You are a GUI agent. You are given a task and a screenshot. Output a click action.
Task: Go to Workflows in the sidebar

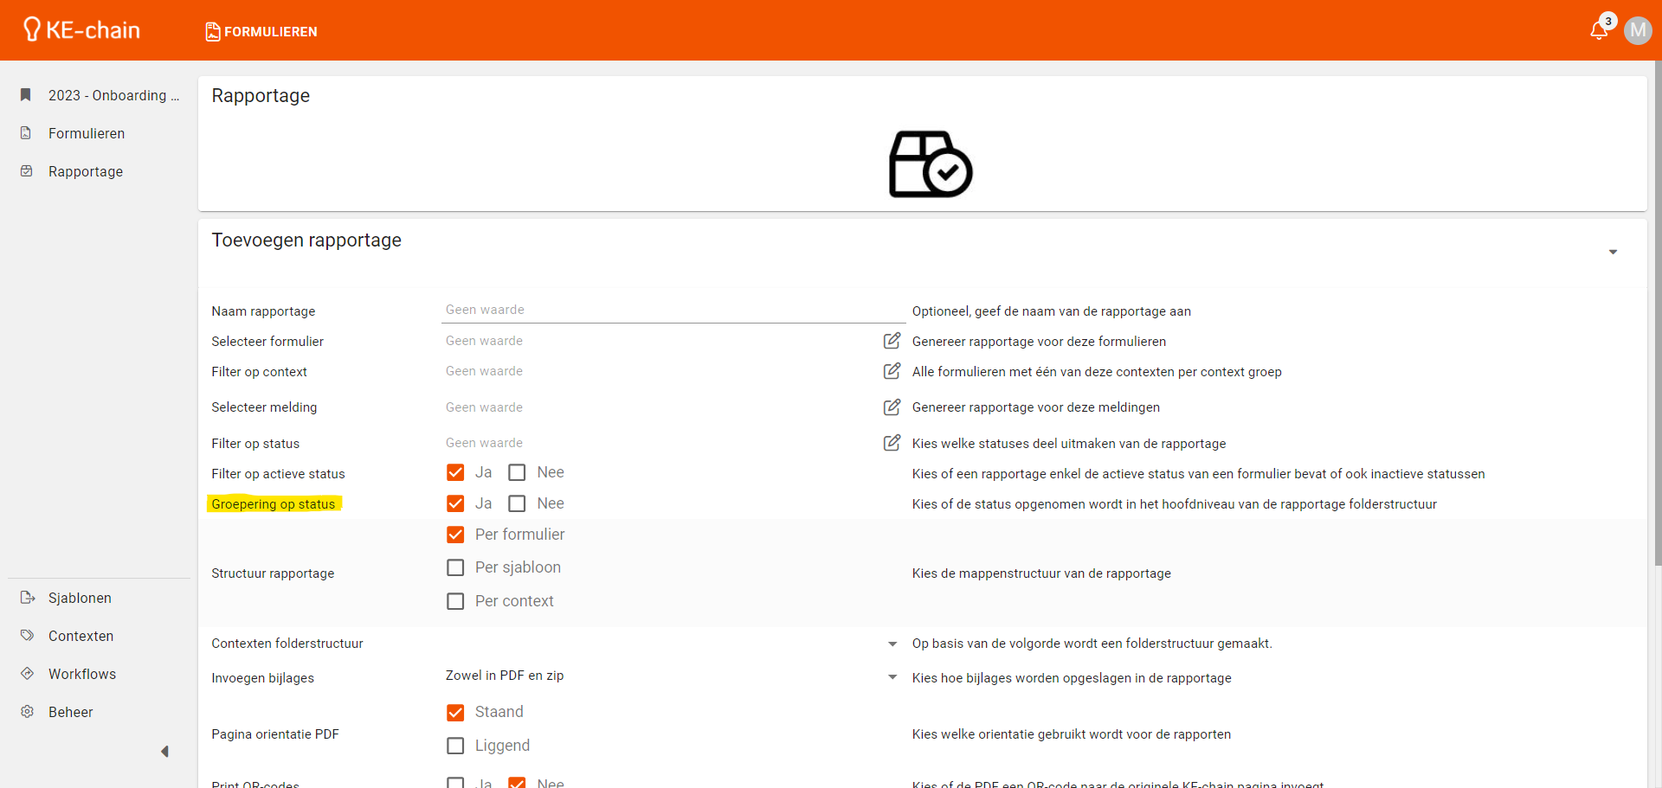[x=82, y=674]
